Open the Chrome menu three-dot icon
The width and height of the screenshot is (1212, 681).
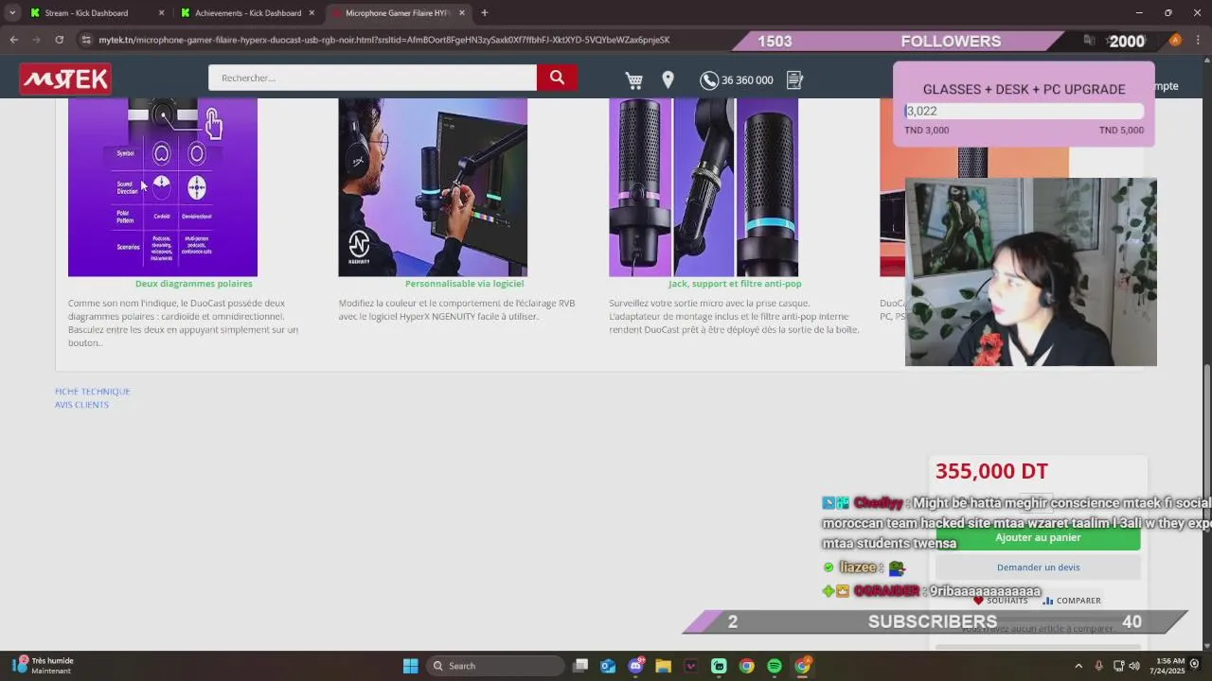click(1199, 40)
